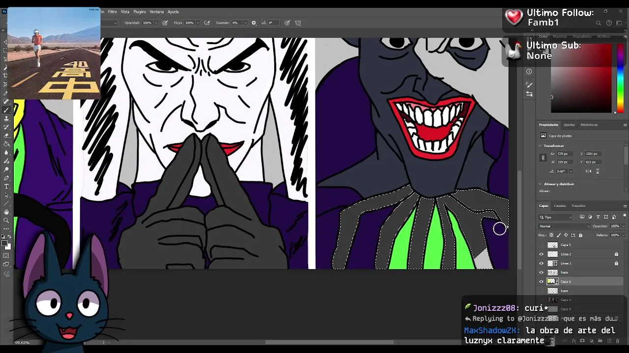The image size is (629, 353).
Task: Select the Brush tool in the toolbar
Action: 6,110
